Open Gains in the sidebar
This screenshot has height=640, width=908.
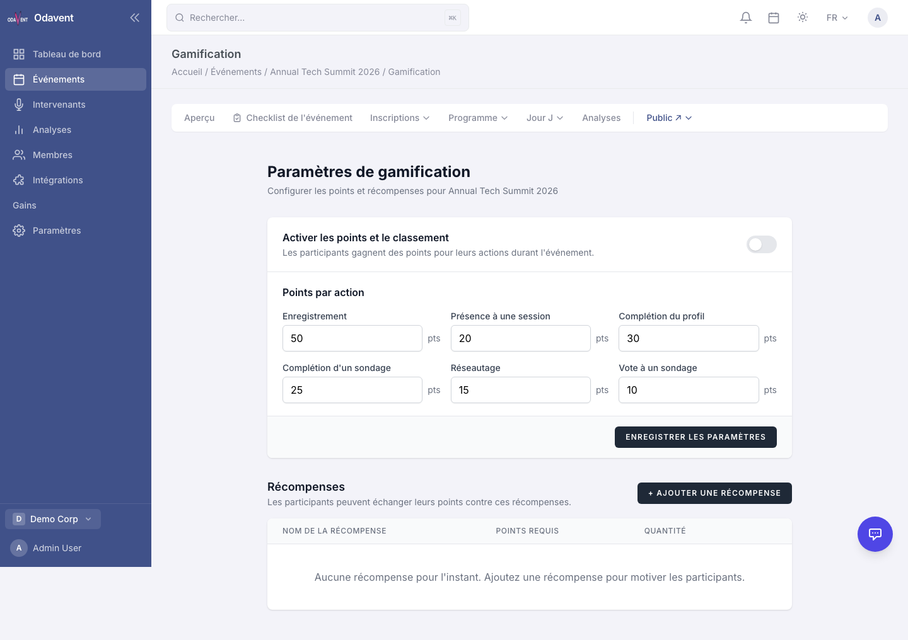tap(76, 205)
